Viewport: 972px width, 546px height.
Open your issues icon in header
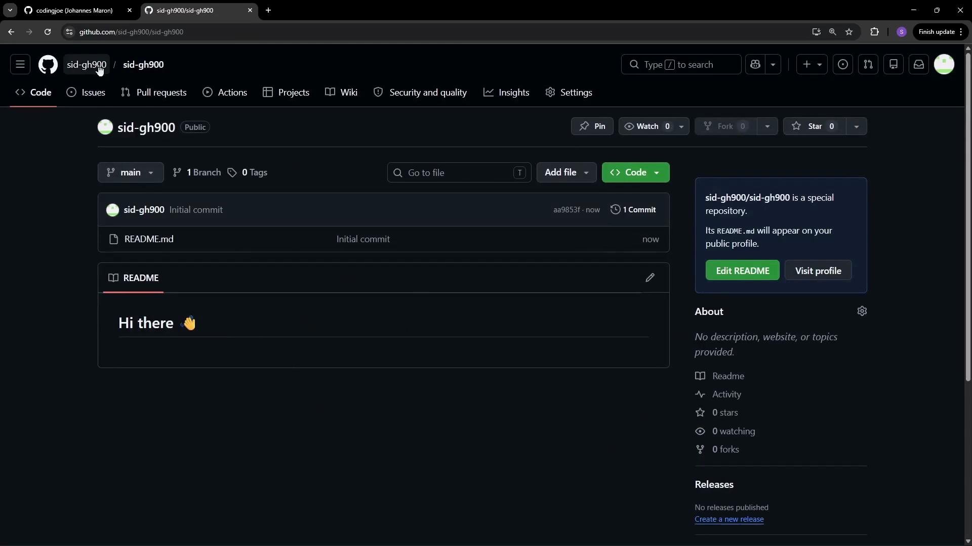843,64
